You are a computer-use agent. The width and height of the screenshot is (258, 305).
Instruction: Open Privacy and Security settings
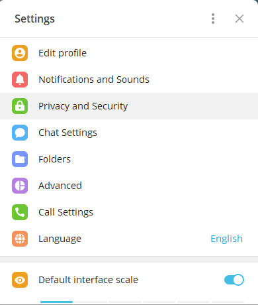pos(129,106)
